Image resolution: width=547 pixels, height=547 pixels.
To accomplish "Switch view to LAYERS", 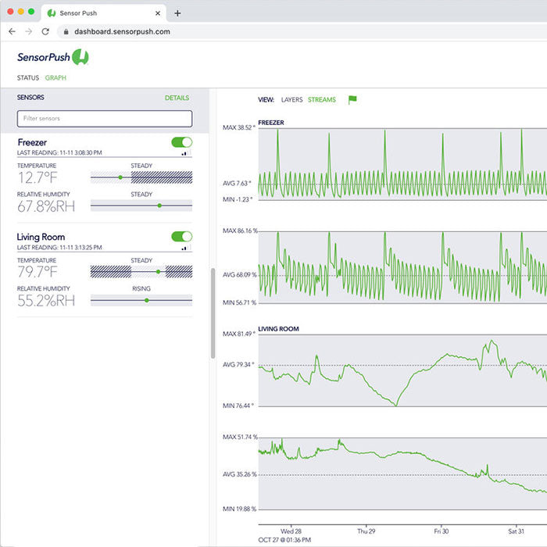I will pos(291,100).
